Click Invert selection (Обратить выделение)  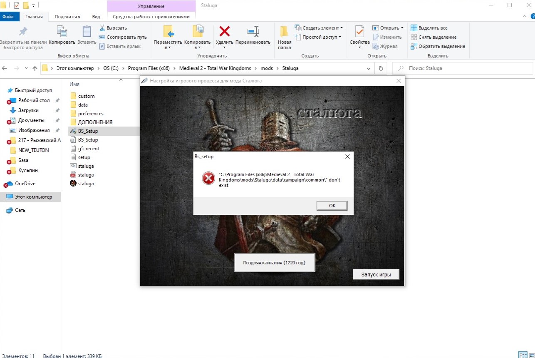pos(438,46)
